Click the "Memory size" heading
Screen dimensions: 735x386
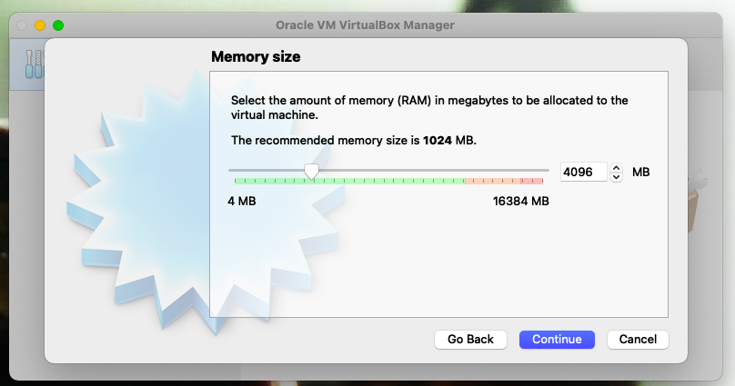(256, 57)
